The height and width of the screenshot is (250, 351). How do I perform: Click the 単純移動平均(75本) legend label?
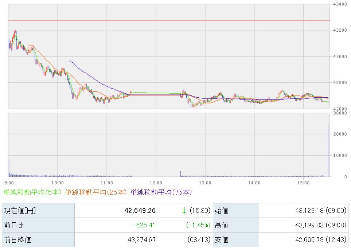click(x=161, y=192)
